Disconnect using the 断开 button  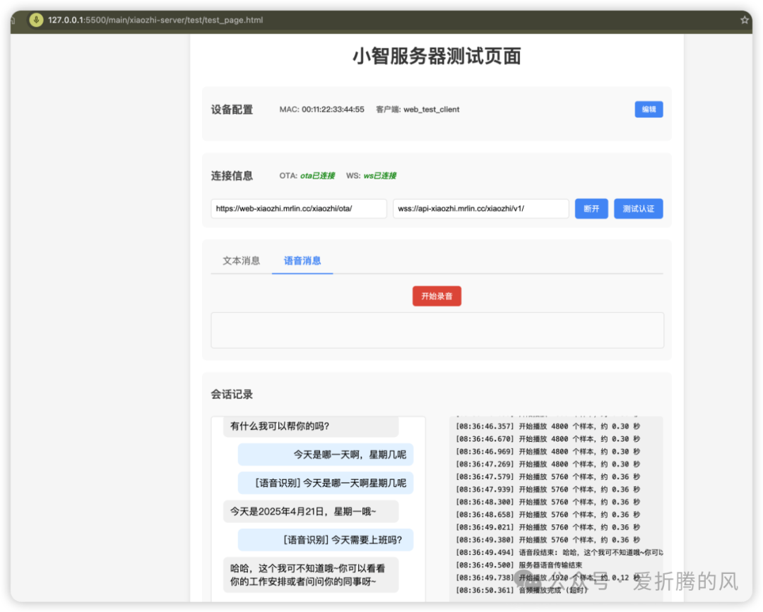coord(591,208)
